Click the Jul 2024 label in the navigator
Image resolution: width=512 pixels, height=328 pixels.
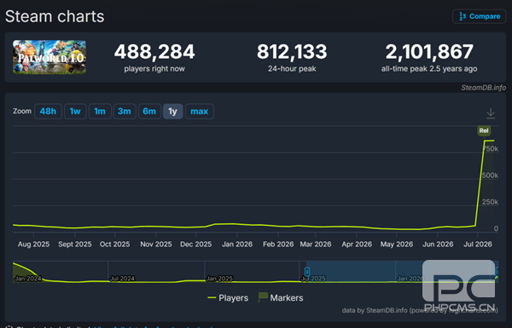(122, 279)
